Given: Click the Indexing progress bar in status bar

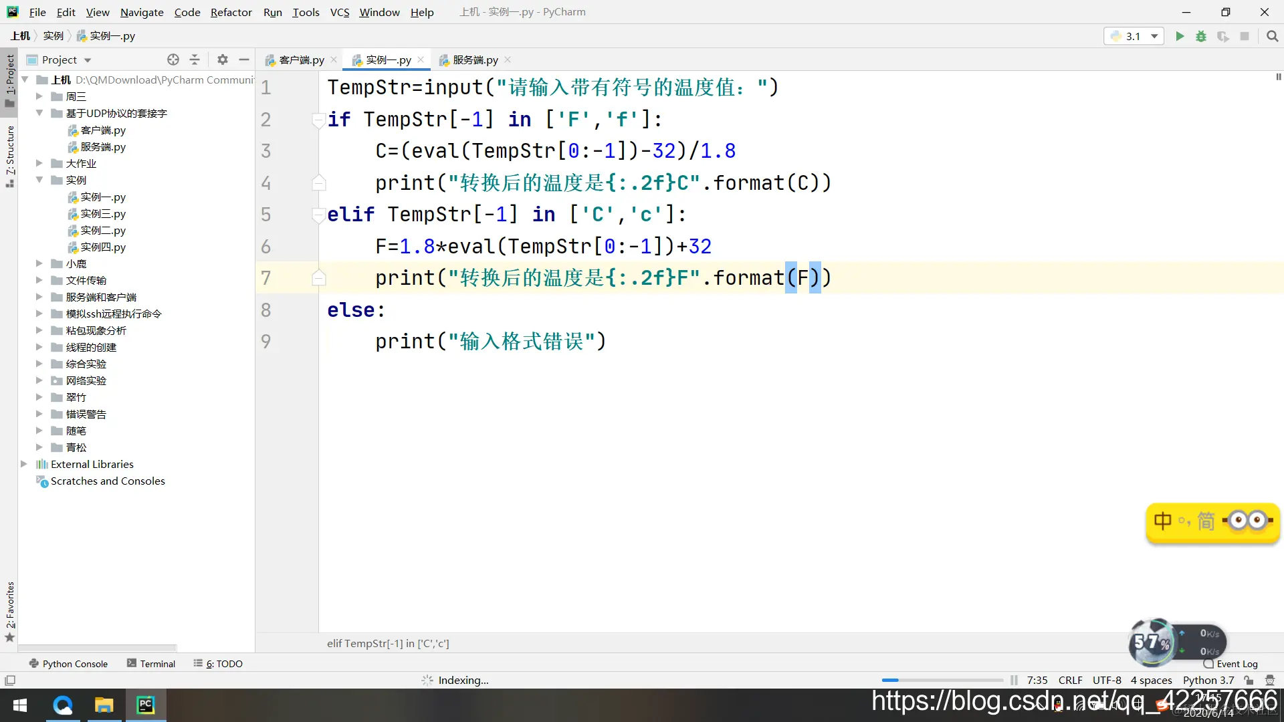Looking at the screenshot, I should pyautogui.click(x=942, y=680).
